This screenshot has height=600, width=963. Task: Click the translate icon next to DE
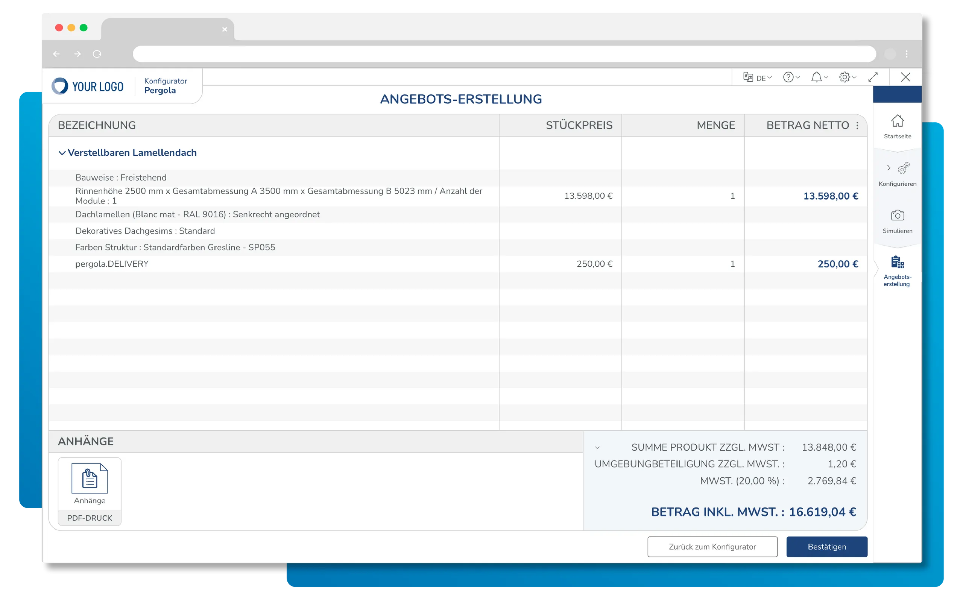pyautogui.click(x=747, y=77)
